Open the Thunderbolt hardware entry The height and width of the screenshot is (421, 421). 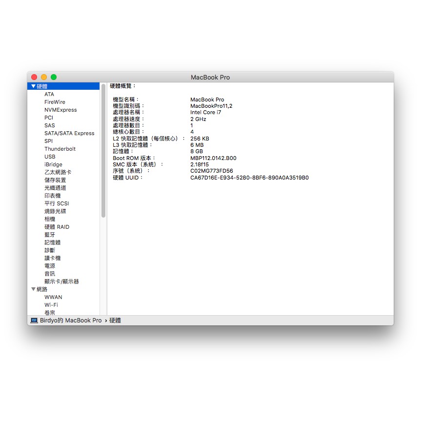60,149
